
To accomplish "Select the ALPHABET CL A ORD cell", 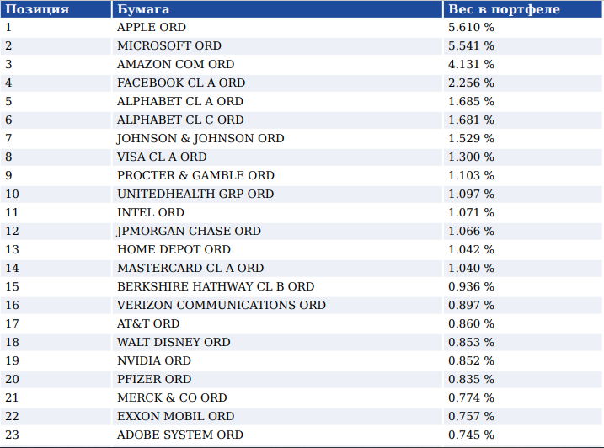I will tap(277, 101).
